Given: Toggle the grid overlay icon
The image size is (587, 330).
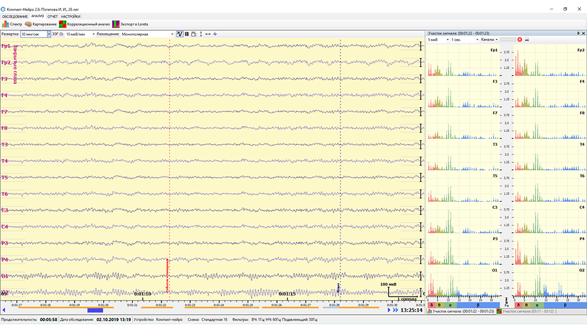Looking at the screenshot, I should [x=187, y=34].
